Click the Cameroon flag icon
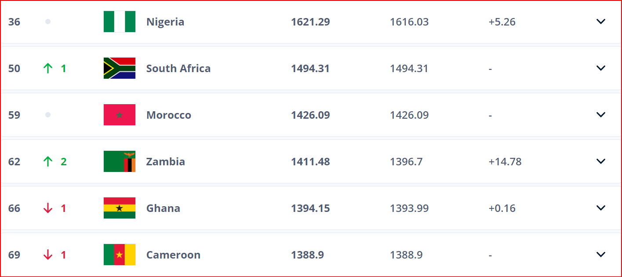 [120, 255]
